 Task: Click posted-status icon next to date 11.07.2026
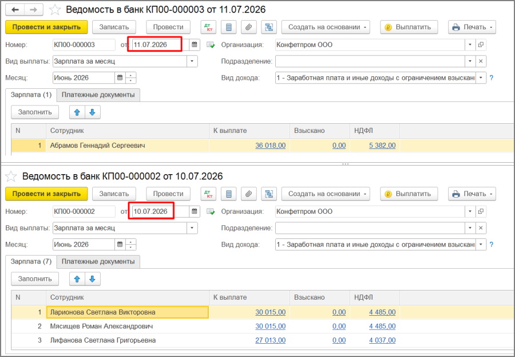point(211,45)
